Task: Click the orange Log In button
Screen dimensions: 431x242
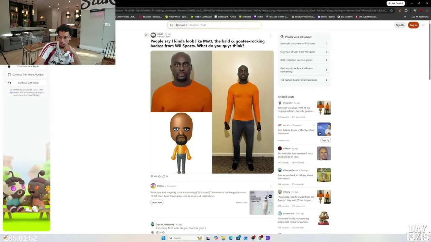Action: point(413,25)
